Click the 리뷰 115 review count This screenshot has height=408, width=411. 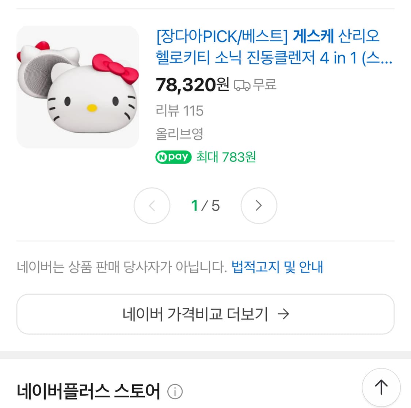(x=180, y=110)
